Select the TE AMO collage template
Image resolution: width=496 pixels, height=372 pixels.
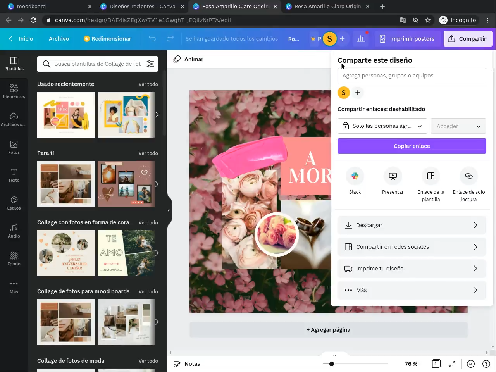[x=126, y=253]
